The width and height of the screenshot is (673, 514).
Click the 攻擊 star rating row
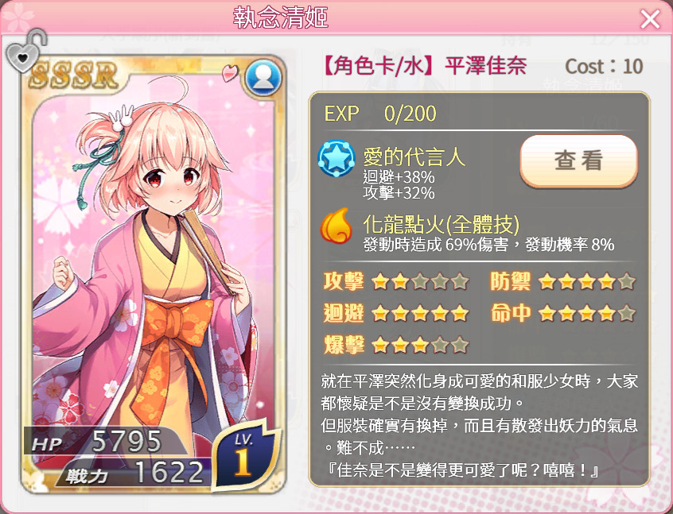coord(395,282)
